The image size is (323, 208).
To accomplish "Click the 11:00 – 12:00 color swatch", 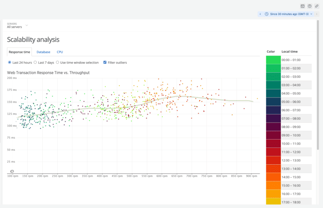I will click(x=273, y=152).
